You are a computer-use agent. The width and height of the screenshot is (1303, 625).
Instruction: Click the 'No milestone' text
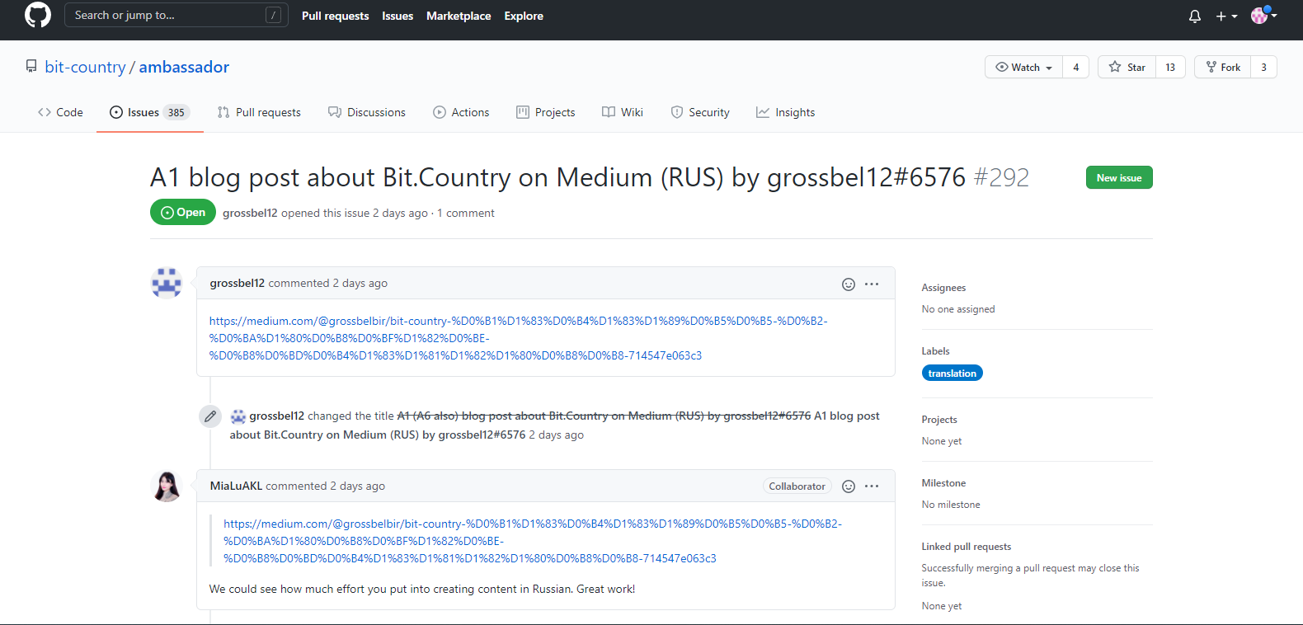(951, 505)
